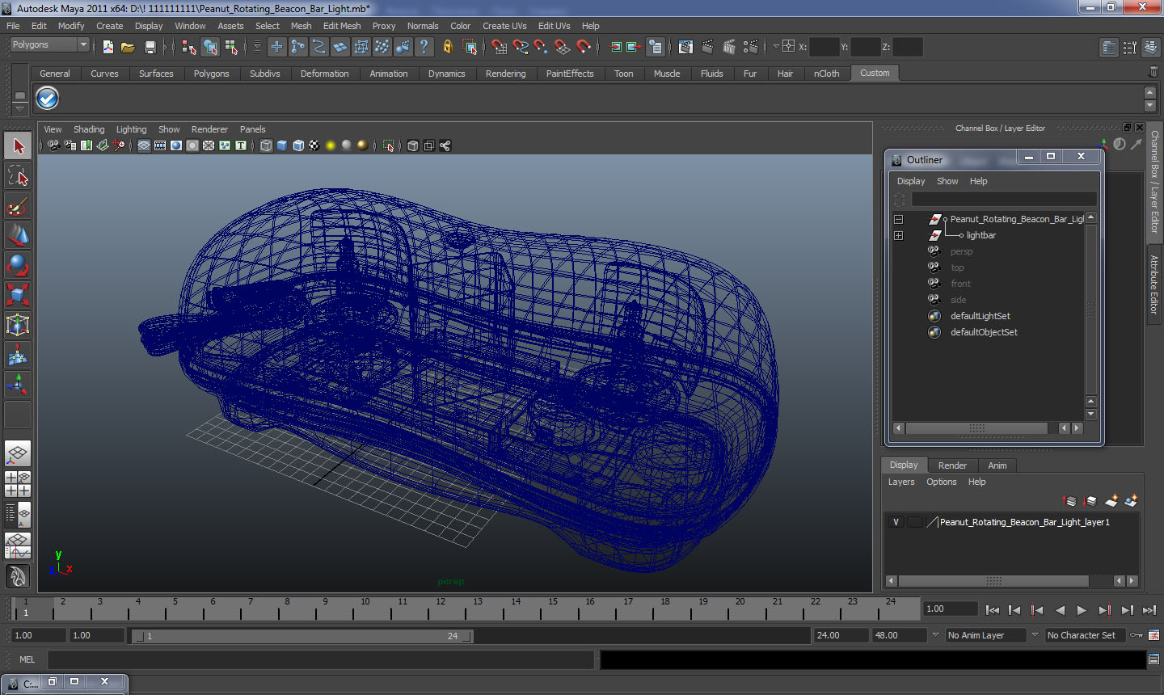Click the save scene disk icon
The width and height of the screenshot is (1164, 695).
click(150, 47)
